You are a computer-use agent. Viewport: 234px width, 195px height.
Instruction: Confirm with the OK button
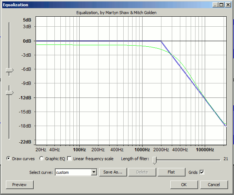point(184,185)
